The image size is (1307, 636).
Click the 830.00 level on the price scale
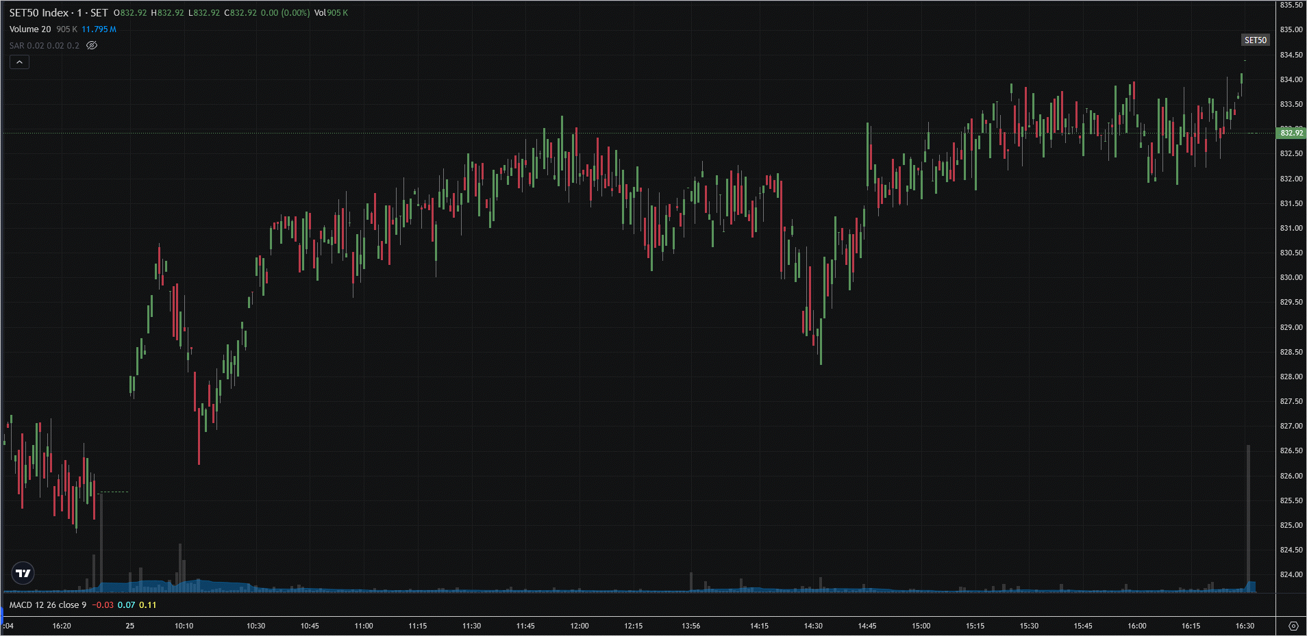1291,277
